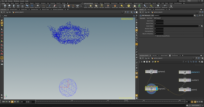Adjust the Oversampling slider
This screenshot has height=107, width=204.
[x=183, y=31]
